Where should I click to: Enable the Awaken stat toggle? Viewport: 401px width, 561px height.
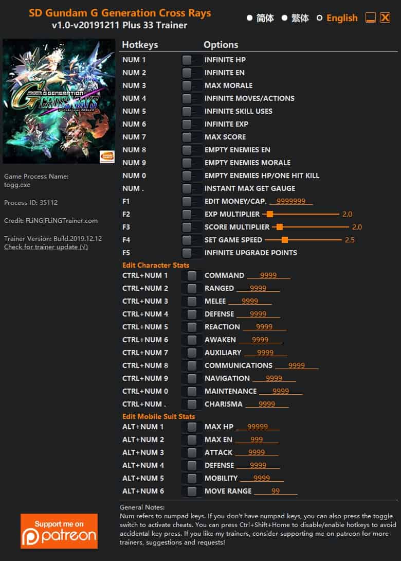tap(192, 340)
